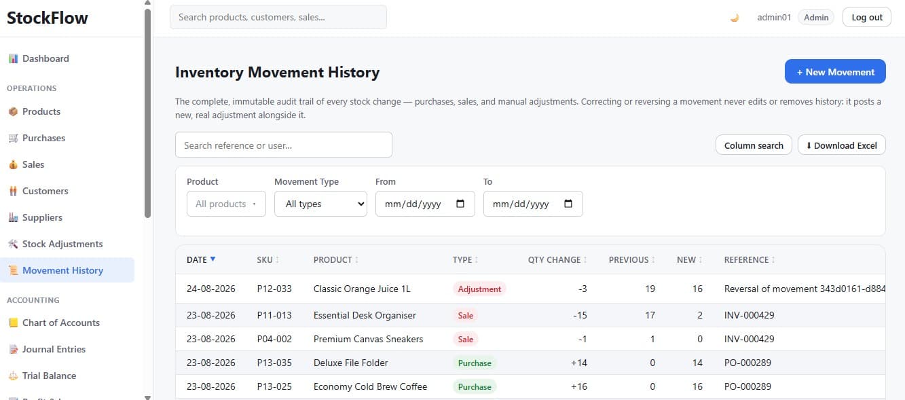905x400 pixels.
Task: Click the global search products field
Action: [x=278, y=17]
